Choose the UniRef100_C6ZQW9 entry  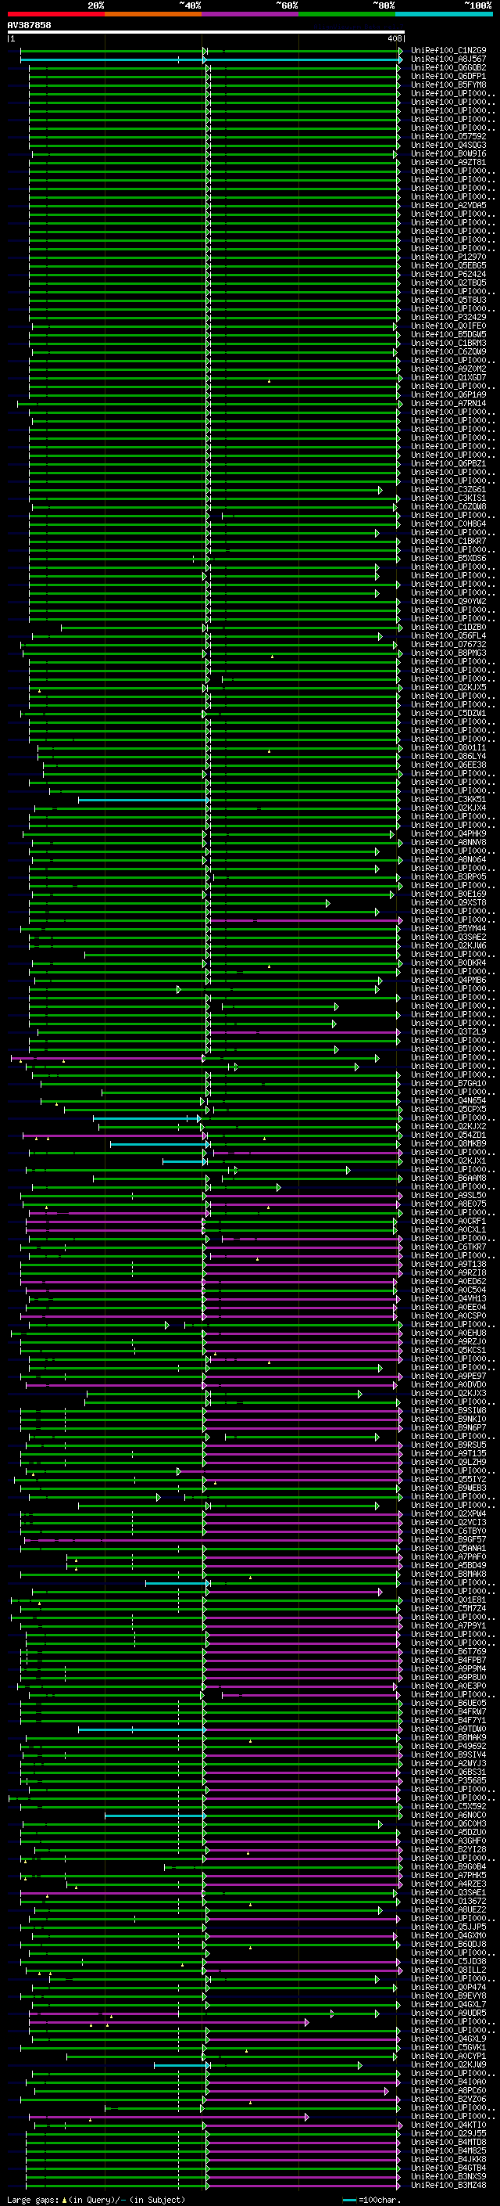pos(448,352)
